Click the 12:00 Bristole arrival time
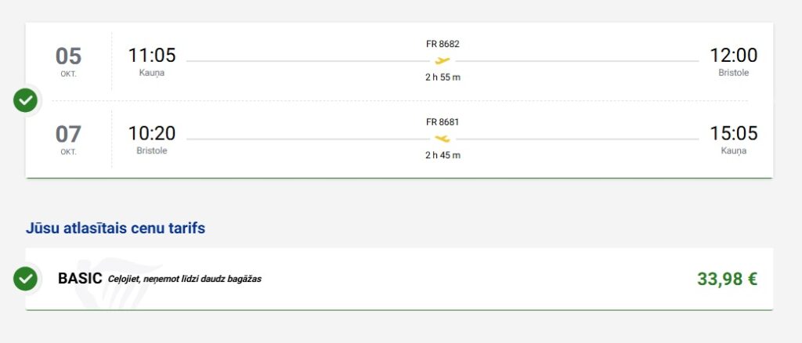 733,55
